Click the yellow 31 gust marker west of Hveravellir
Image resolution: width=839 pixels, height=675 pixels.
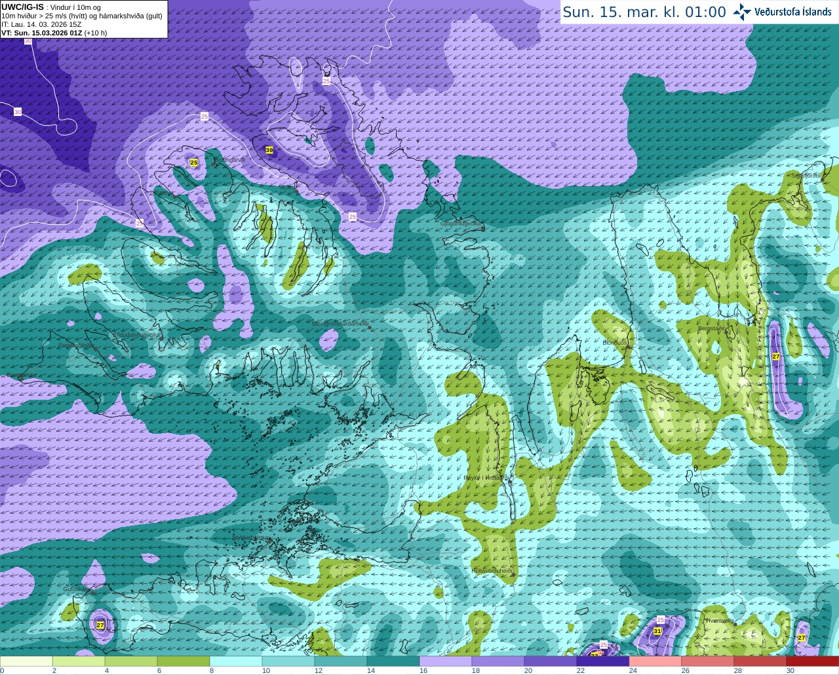pos(657,631)
